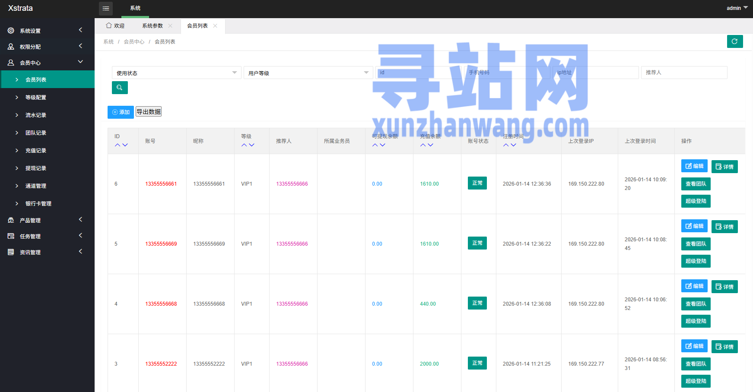Viewport: 753px width, 392px height.
Task: Close the 会员列表 tab
Action: click(x=215, y=26)
